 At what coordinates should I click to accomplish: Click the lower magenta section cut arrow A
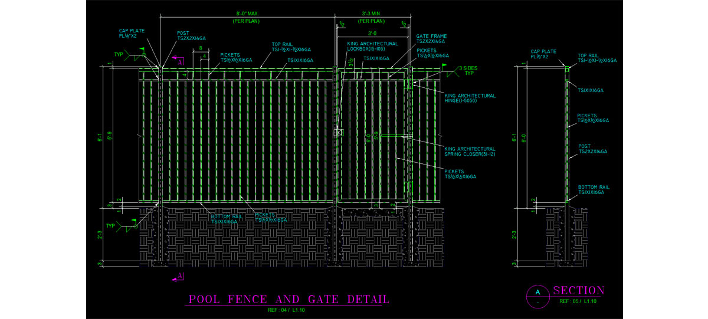point(178,275)
